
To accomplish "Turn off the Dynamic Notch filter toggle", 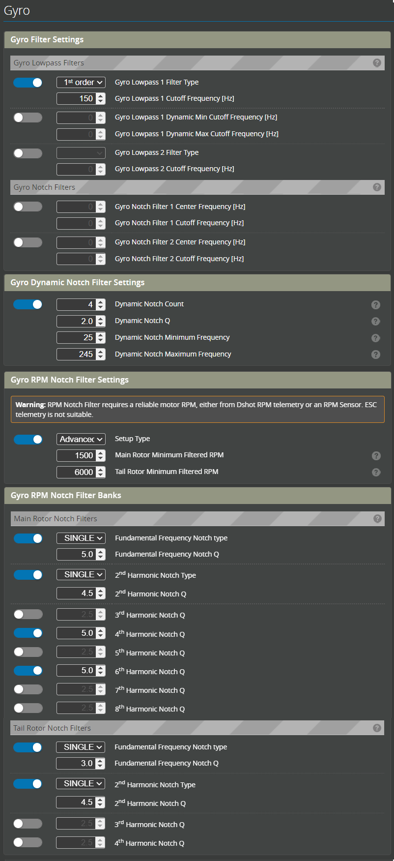I will (28, 304).
